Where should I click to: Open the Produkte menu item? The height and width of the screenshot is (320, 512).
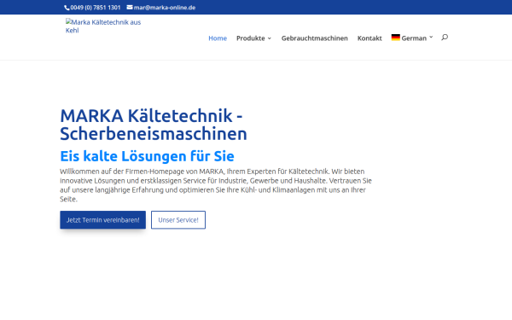point(251,38)
